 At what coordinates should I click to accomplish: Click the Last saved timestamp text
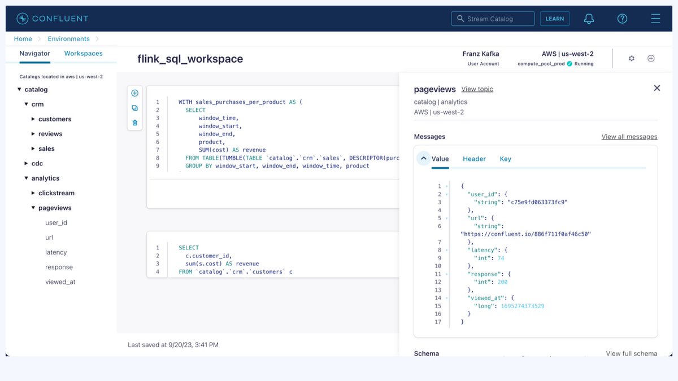click(173, 344)
